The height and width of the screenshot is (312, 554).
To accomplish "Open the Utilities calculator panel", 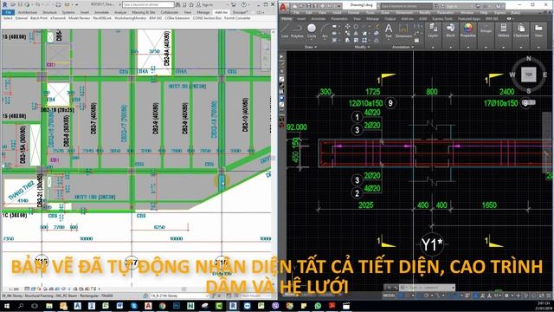I will [x=503, y=30].
